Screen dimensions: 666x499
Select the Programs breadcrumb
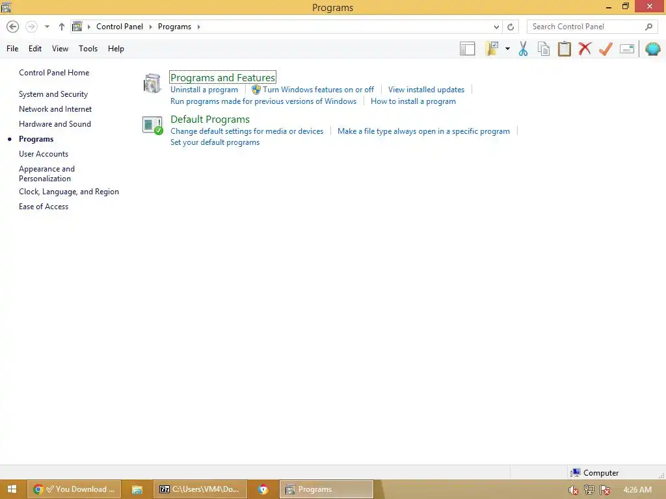(174, 27)
